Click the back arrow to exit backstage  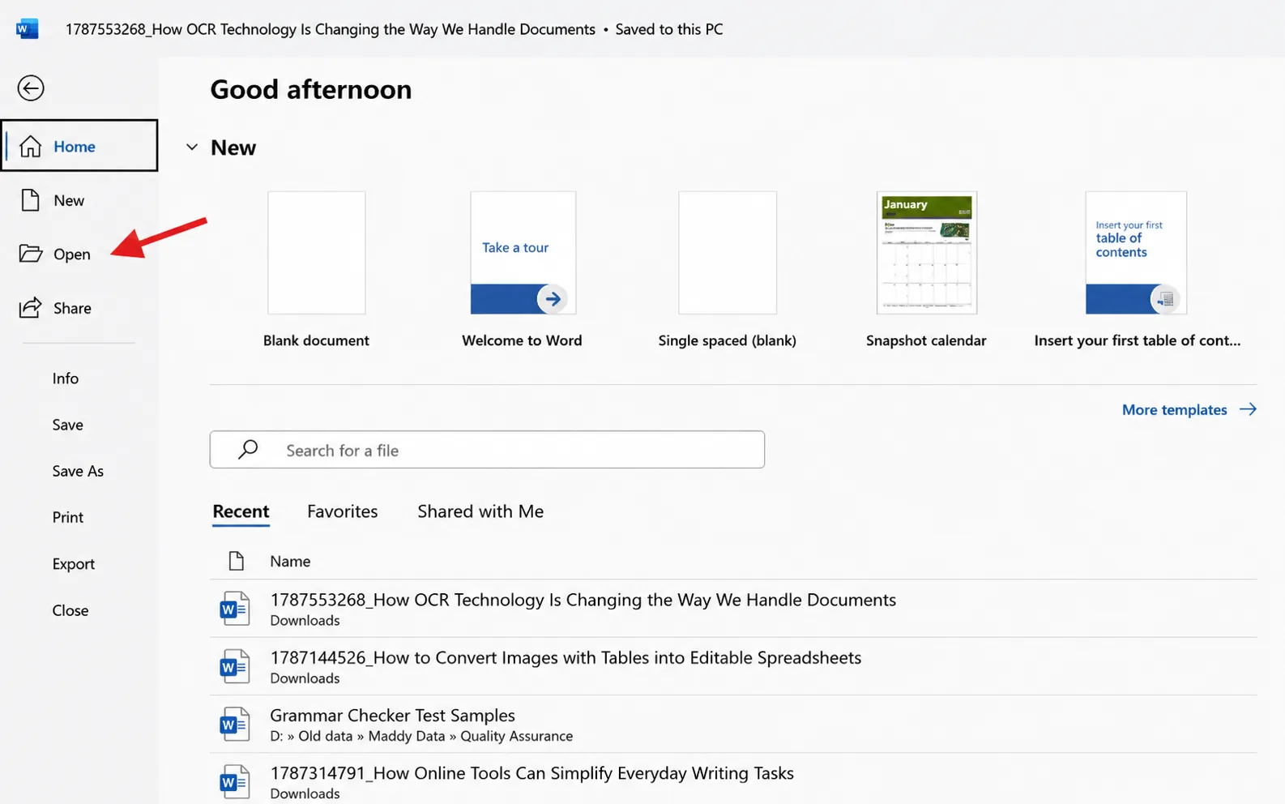(31, 88)
